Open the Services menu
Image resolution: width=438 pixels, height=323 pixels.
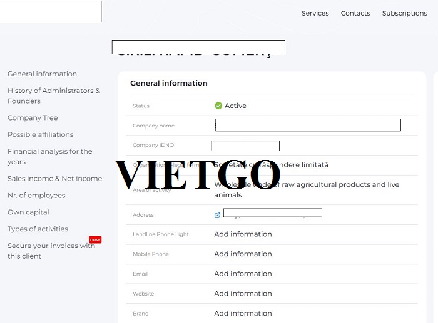coord(315,13)
